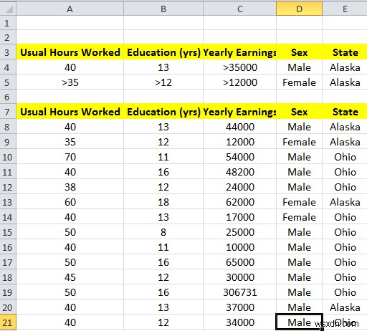The height and width of the screenshot is (331, 367).
Task: Select column E header
Action: [x=345, y=9]
